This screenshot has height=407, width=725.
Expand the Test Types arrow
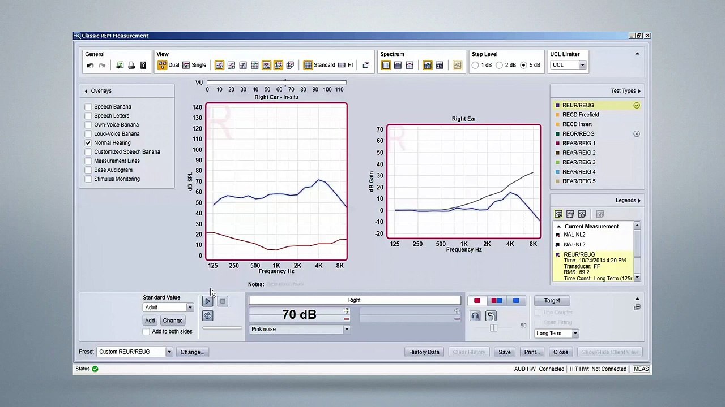point(639,91)
